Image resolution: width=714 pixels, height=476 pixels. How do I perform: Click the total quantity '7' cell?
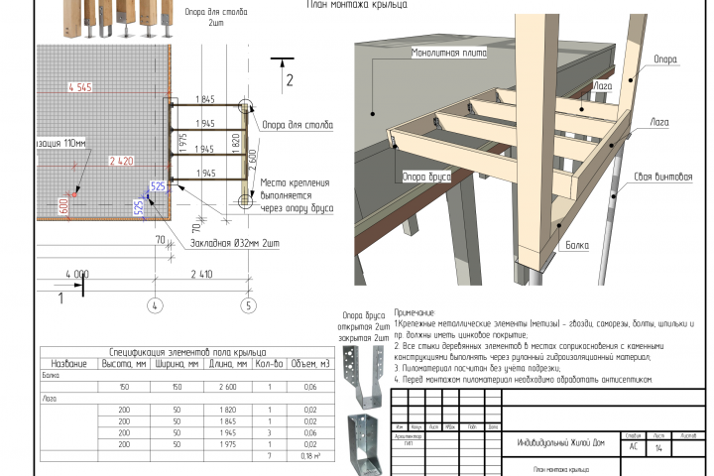pyautogui.click(x=269, y=455)
